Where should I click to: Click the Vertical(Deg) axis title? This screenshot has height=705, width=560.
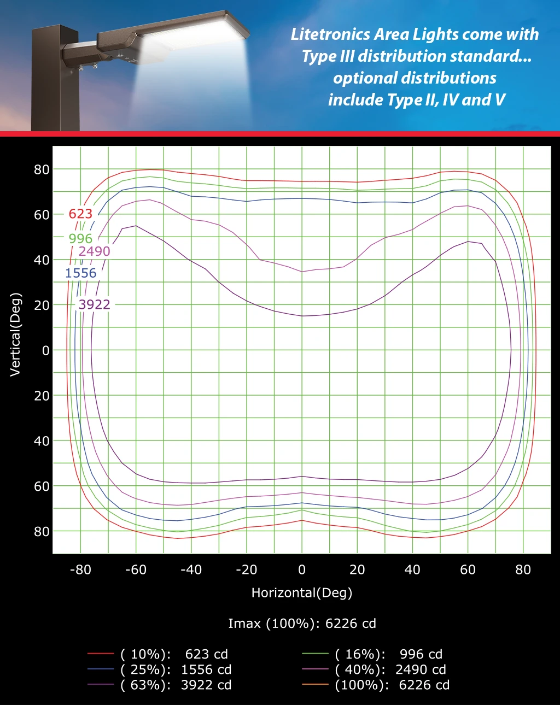click(15, 334)
